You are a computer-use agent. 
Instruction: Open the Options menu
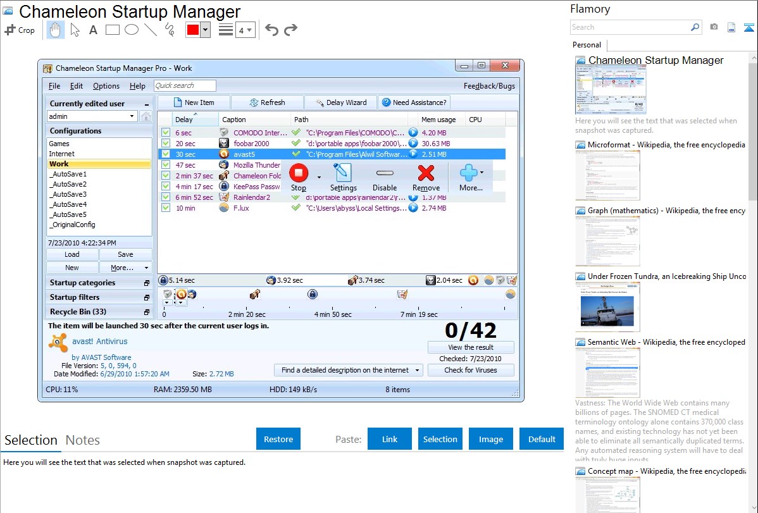click(106, 86)
